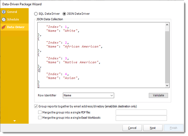Viewport: 188px width, 136px height.
Task: Click the Index value 2 in JSON
Action: pos(66,43)
